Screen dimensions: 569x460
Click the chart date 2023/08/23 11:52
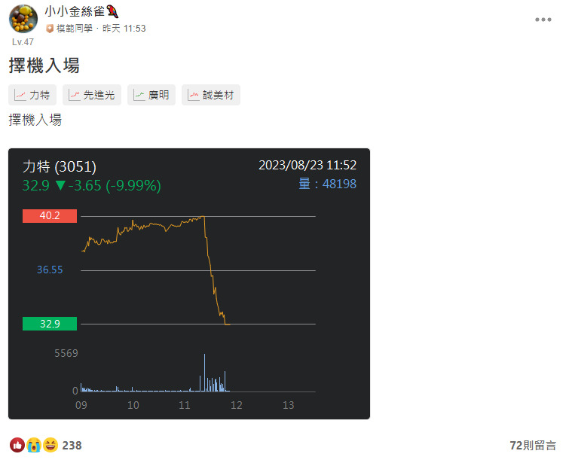(307, 166)
